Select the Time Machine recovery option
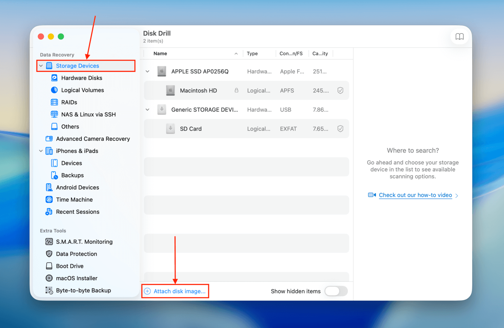This screenshot has width=504, height=328. click(x=75, y=199)
